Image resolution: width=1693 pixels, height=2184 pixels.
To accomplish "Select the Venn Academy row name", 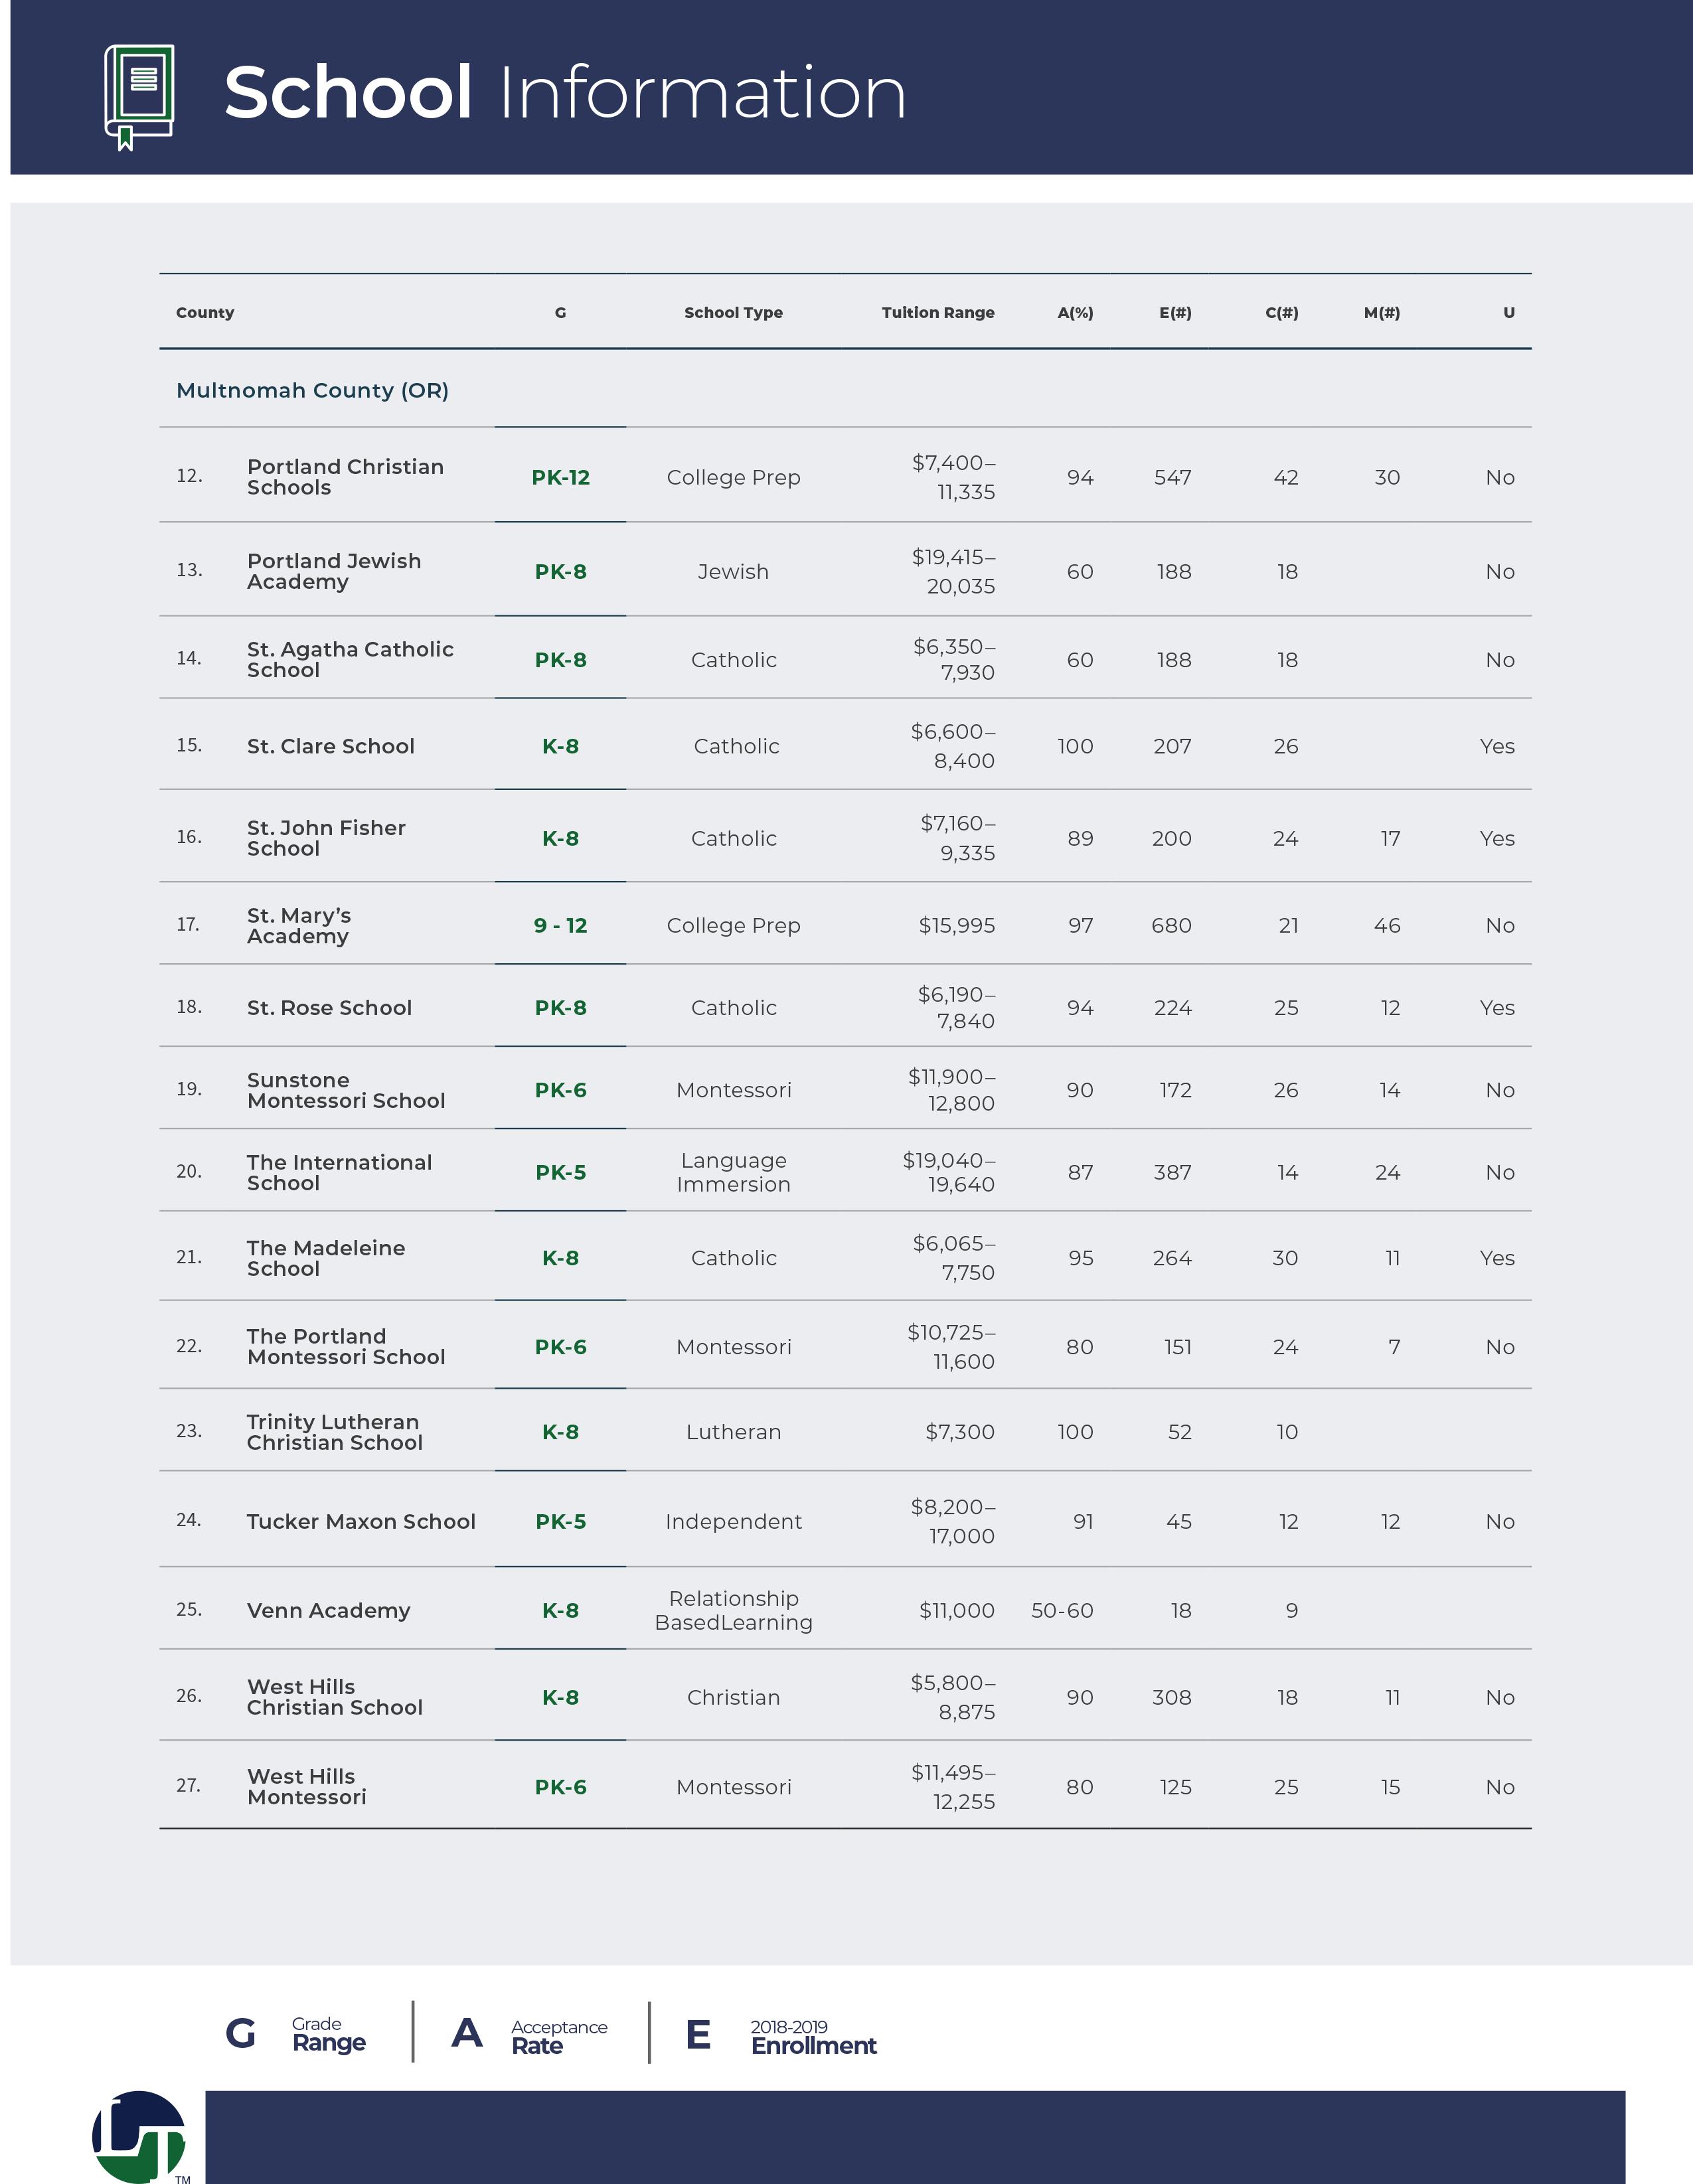I will pos(328,1610).
